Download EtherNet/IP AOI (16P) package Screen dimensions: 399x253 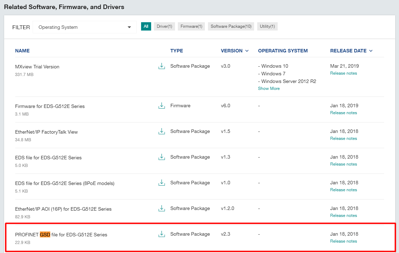162,209
